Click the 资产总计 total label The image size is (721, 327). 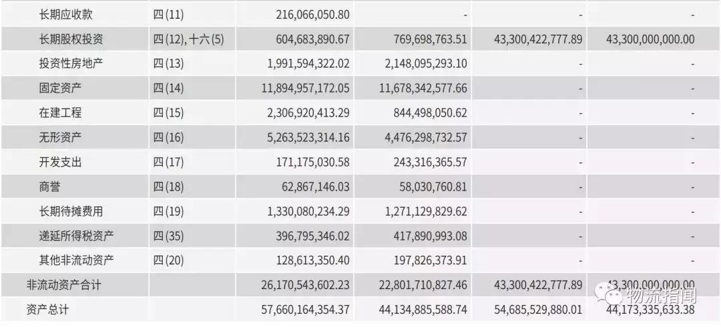click(49, 310)
